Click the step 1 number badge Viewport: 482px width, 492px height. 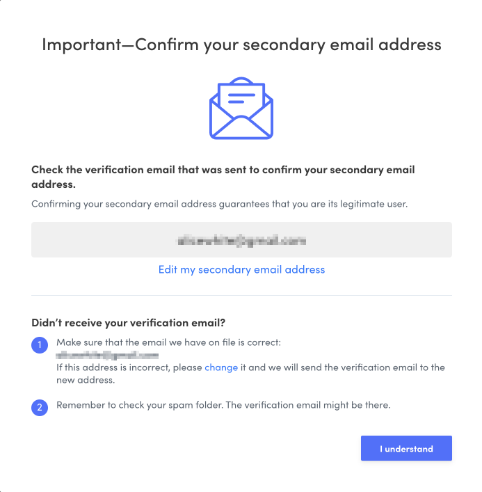(x=40, y=346)
